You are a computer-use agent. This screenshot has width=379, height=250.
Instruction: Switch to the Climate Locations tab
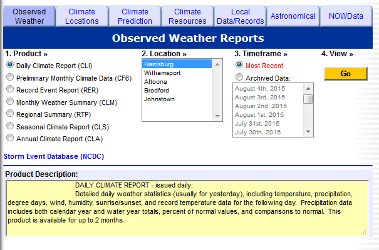pos(82,16)
